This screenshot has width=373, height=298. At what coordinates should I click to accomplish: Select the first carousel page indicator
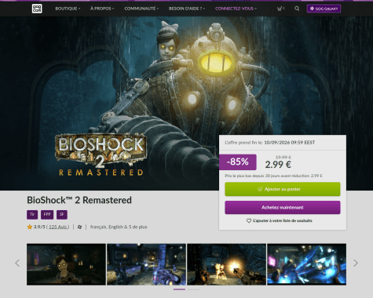(x=179, y=289)
